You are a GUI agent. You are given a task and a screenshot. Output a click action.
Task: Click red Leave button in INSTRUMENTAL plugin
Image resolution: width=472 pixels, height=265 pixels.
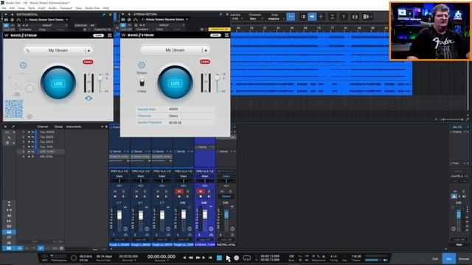(88, 62)
